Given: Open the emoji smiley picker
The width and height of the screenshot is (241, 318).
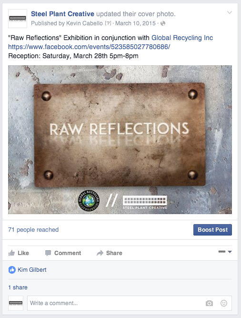Looking at the screenshot, I should pyautogui.click(x=224, y=303).
